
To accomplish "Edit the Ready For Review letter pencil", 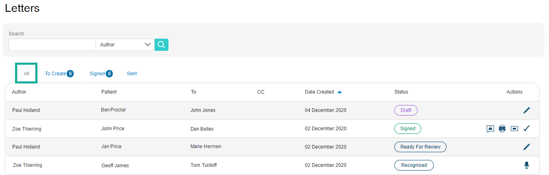I will click(527, 147).
